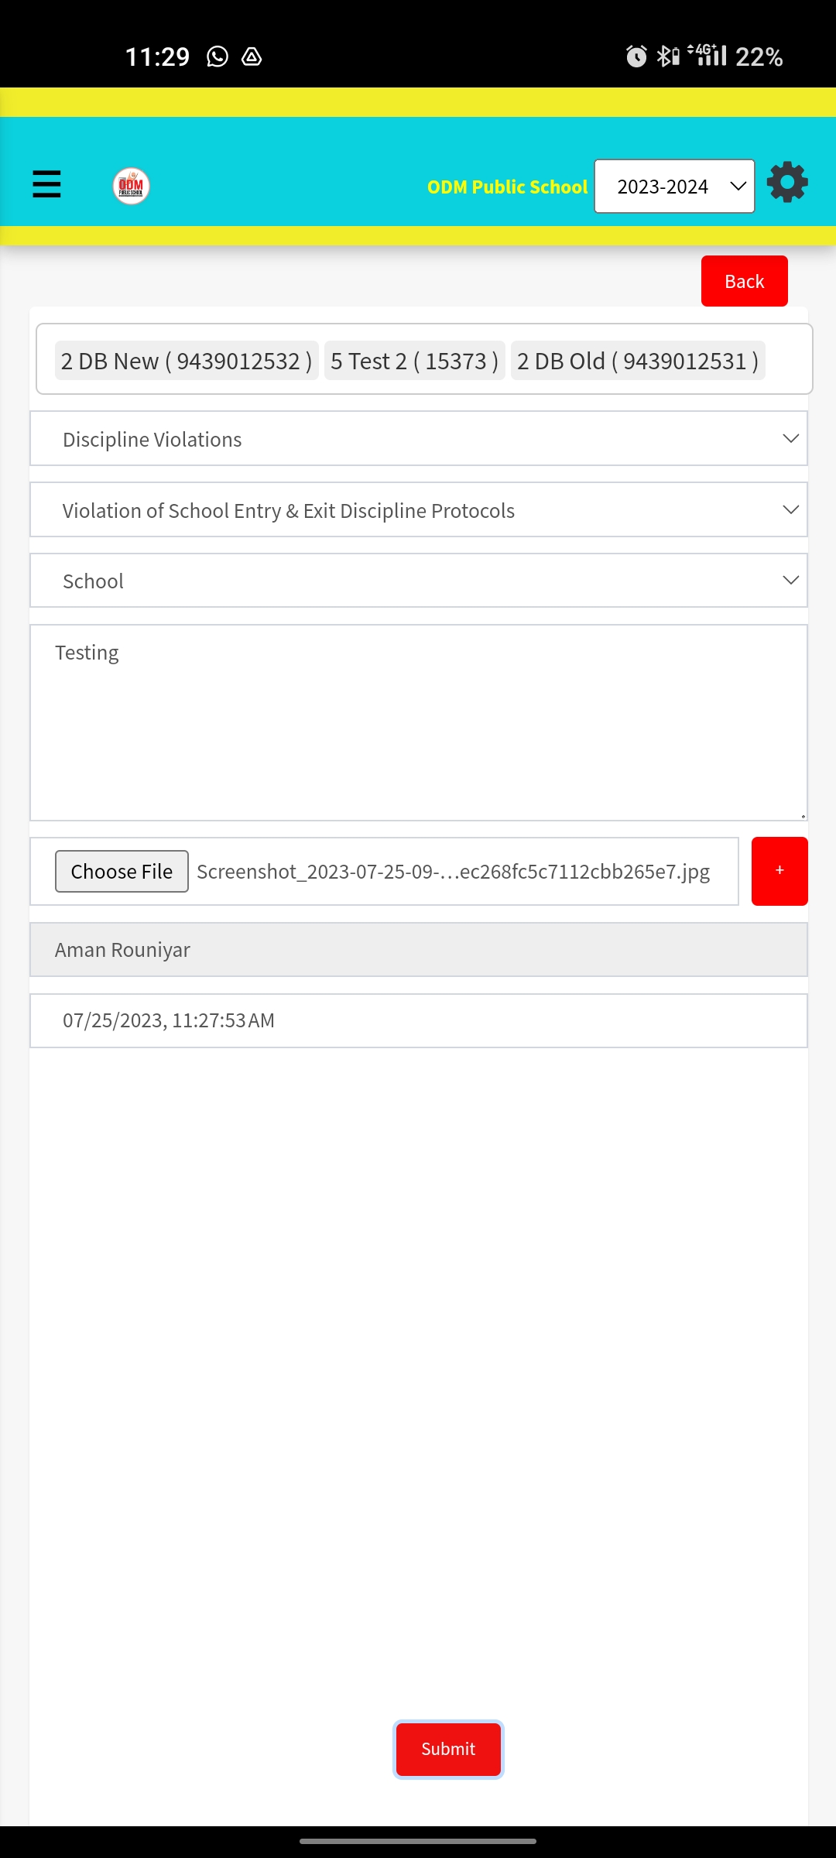Click the Submit button
The image size is (836, 1858).
click(448, 1749)
